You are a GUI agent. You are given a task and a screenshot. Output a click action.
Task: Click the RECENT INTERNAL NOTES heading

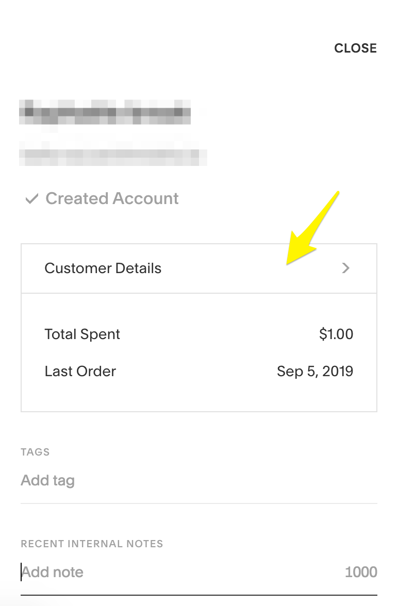tap(92, 544)
